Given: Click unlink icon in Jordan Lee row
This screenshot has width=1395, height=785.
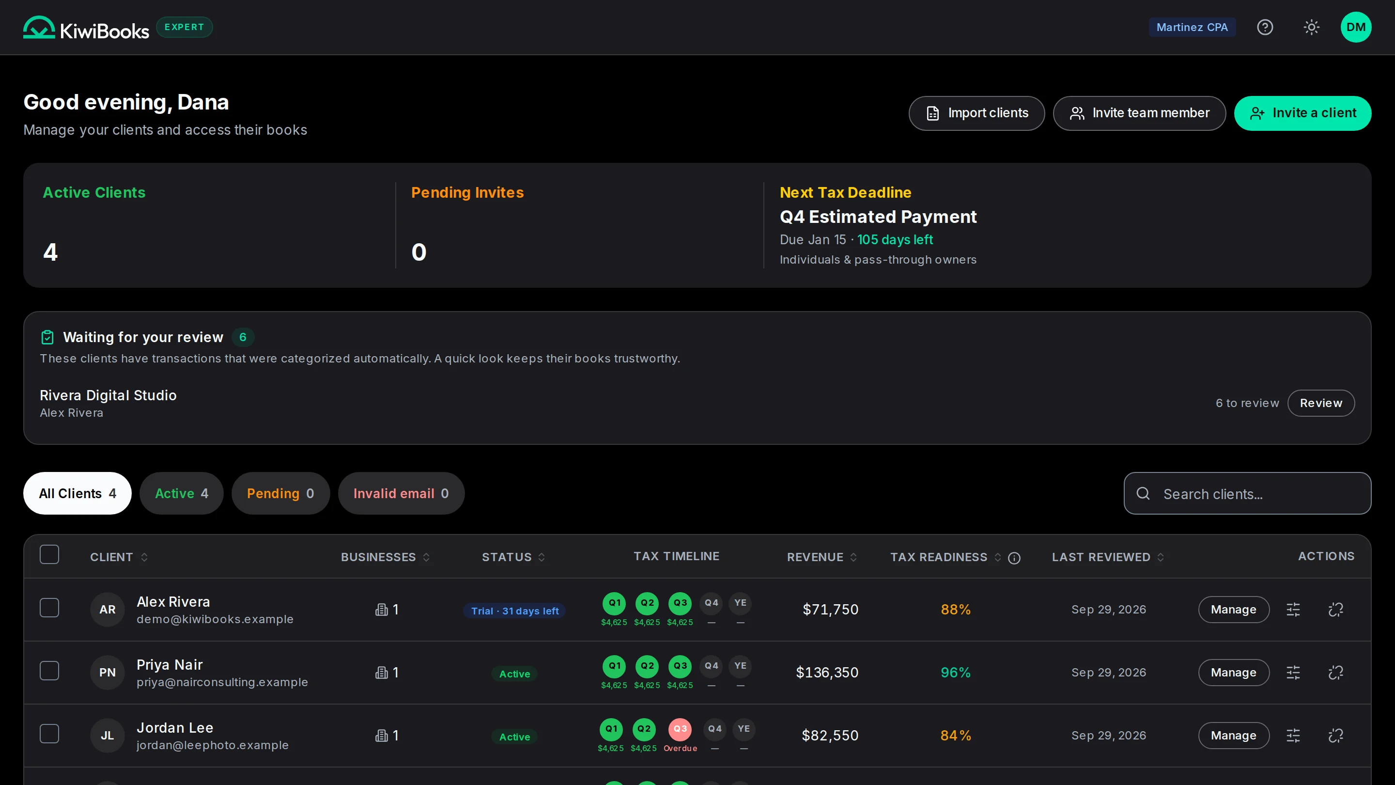Looking at the screenshot, I should [1336, 735].
